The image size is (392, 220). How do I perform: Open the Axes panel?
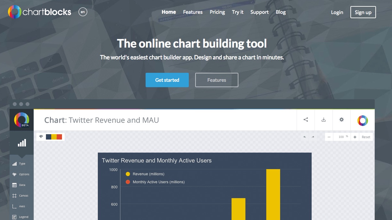point(21,206)
